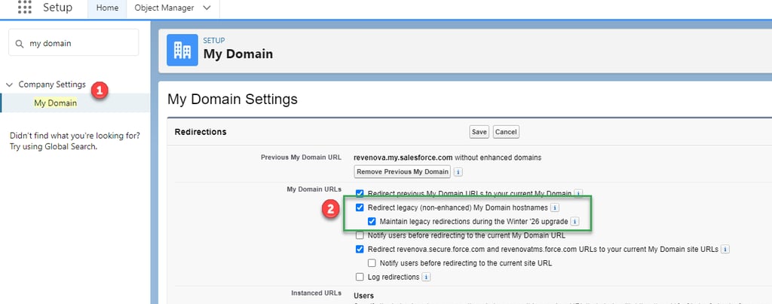
Task: Enable the Log redirections checkbox
Action: (x=360, y=277)
